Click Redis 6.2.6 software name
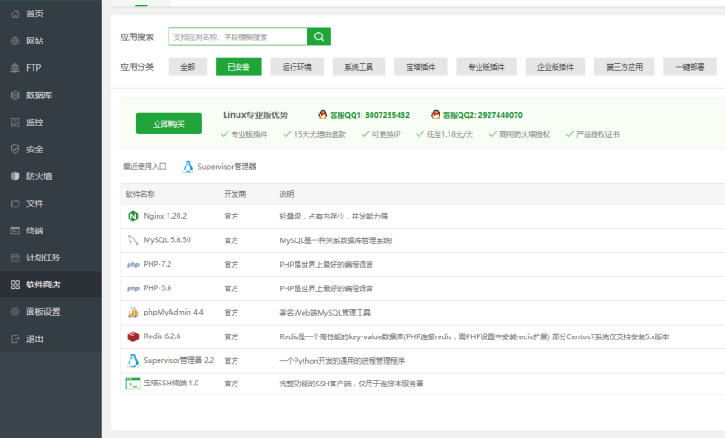 tap(162, 336)
